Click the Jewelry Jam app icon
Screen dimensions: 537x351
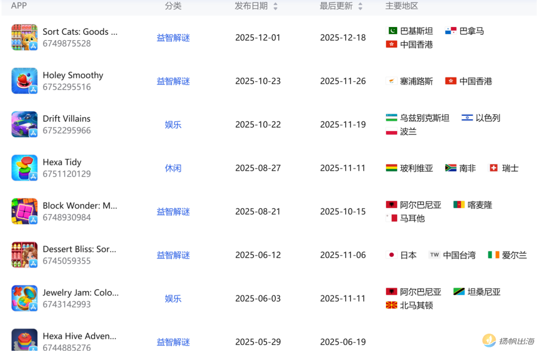point(24,298)
